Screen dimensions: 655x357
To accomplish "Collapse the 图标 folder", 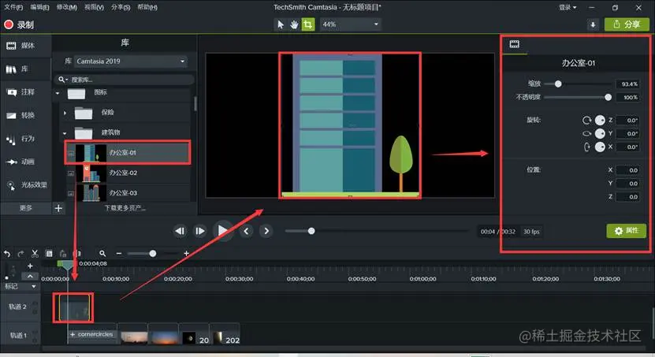I will click(58, 93).
